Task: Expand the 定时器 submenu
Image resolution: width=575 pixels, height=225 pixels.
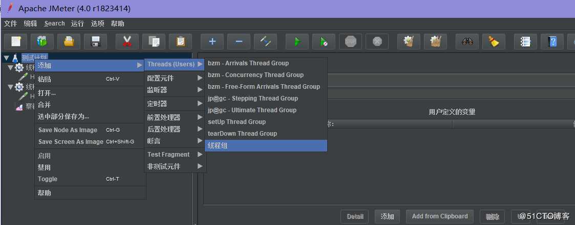Action: point(175,104)
